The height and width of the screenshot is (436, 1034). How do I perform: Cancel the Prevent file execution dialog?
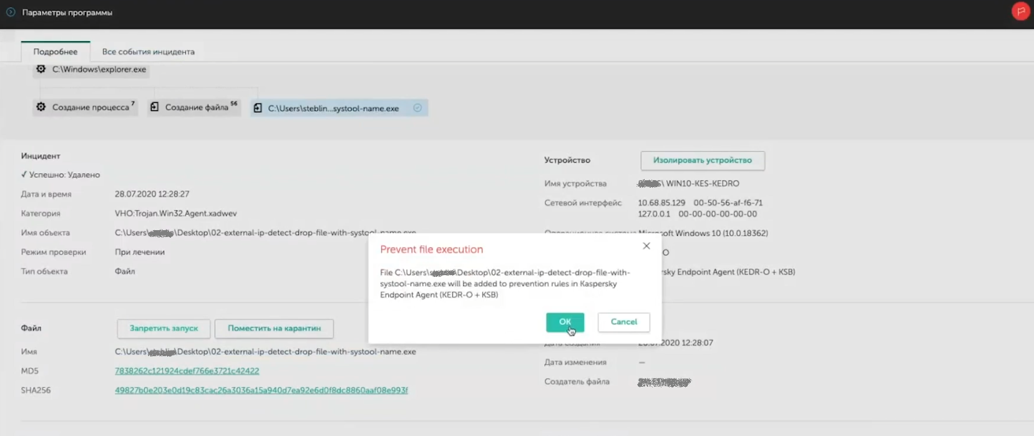[623, 322]
